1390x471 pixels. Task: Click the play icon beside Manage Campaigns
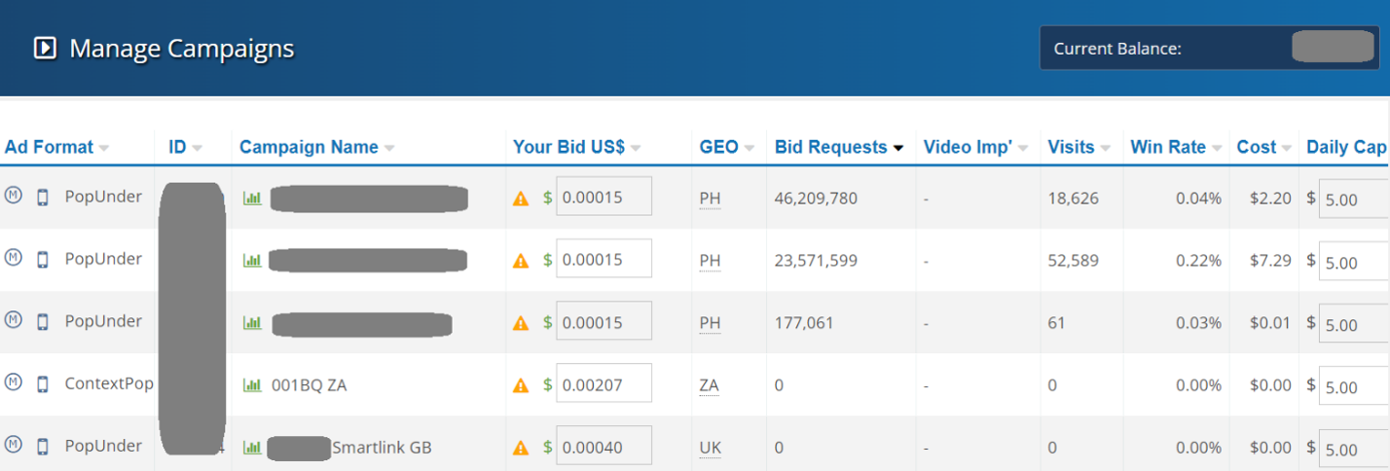click(45, 48)
